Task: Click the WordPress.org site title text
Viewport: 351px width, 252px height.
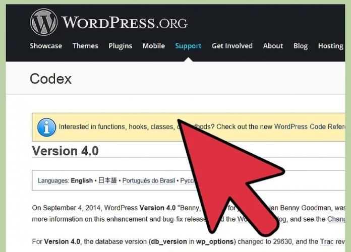Action: (x=124, y=23)
